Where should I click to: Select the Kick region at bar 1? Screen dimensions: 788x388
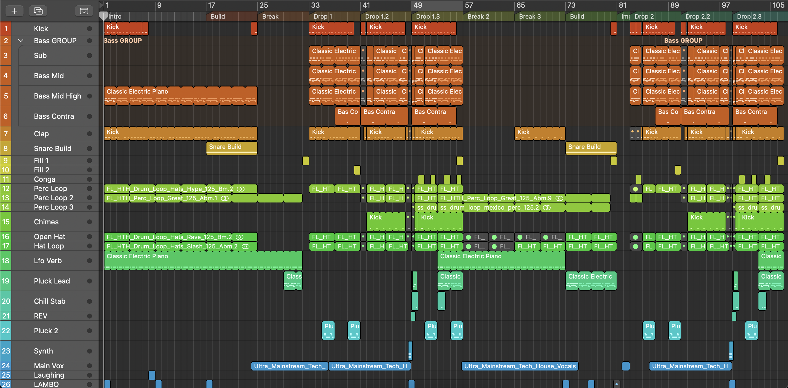123,28
